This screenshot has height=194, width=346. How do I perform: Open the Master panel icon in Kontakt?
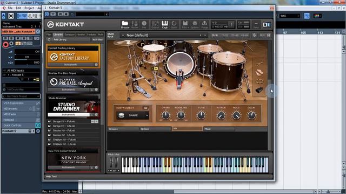[135, 24]
